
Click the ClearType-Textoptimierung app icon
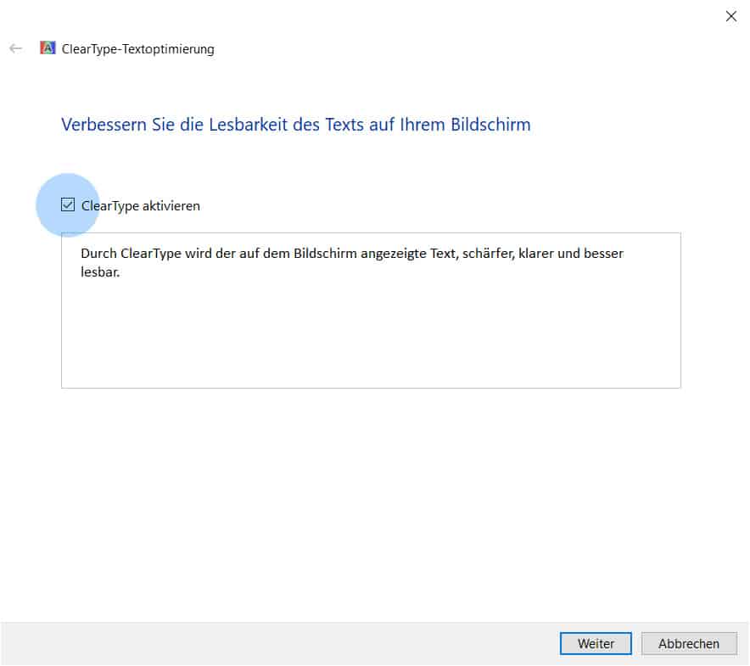pos(48,48)
